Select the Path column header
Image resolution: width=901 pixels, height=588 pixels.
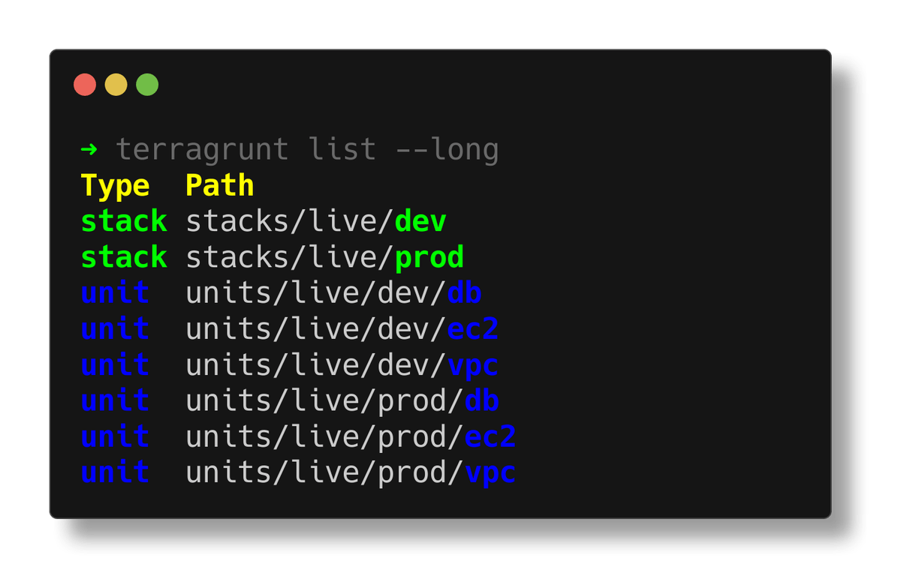point(220,184)
